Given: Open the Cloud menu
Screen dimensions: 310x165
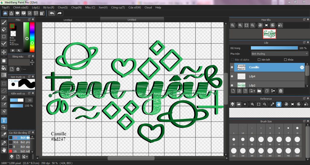Looking at the screenshot, I should (x=148, y=8).
